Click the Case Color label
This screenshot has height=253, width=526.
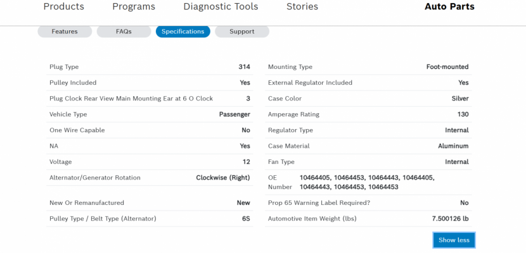pyautogui.click(x=285, y=99)
